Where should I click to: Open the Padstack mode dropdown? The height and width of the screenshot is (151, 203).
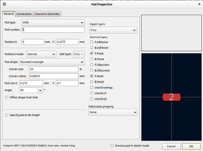[x=41, y=54]
